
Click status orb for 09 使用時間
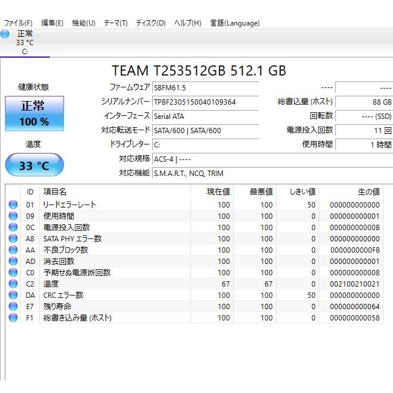pyautogui.click(x=13, y=216)
